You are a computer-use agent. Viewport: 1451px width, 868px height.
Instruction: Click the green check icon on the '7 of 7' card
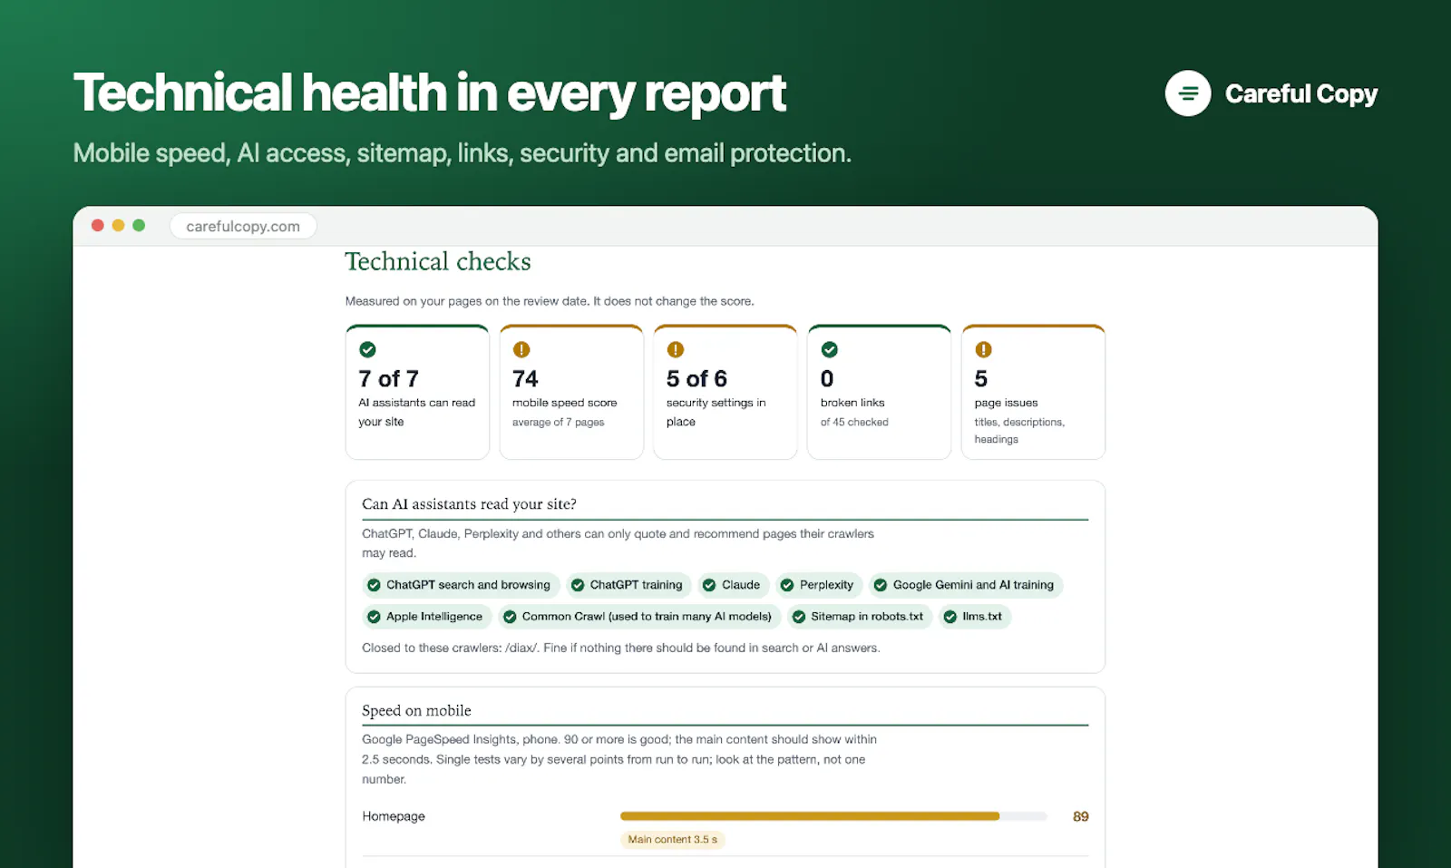click(x=367, y=349)
